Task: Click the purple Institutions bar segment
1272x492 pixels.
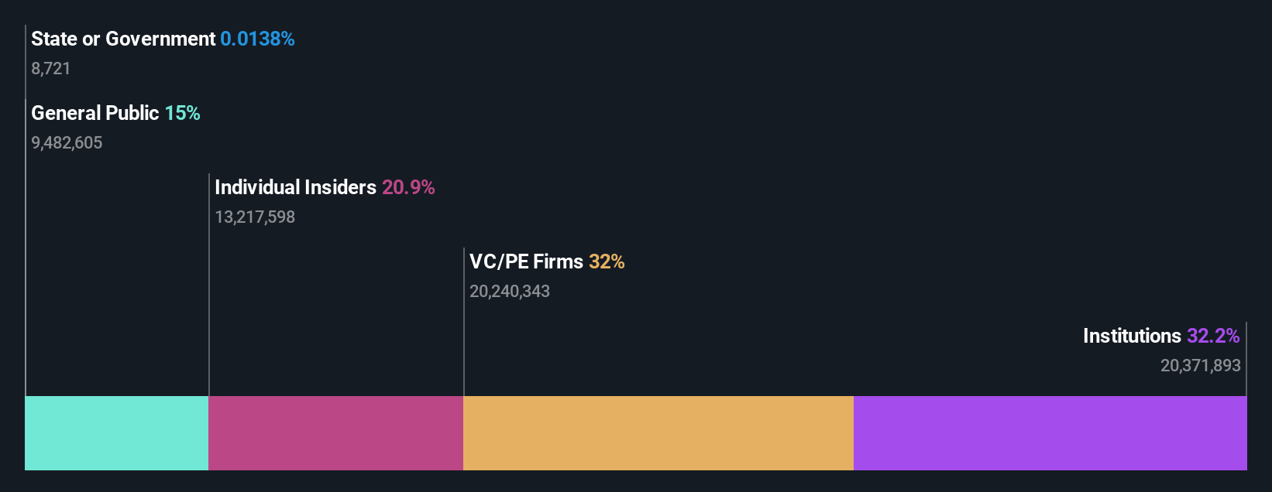Action: 1050,433
